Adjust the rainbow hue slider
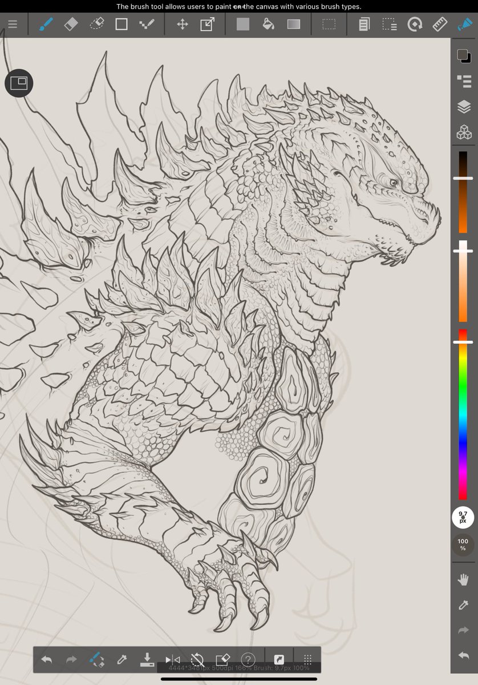478x685 pixels. 463,414
